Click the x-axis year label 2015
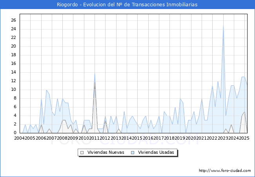The width and height of the screenshot is (255, 177). pyautogui.click(x=137, y=138)
